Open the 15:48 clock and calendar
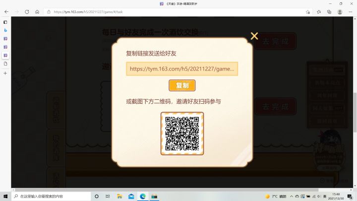 pyautogui.click(x=336, y=196)
